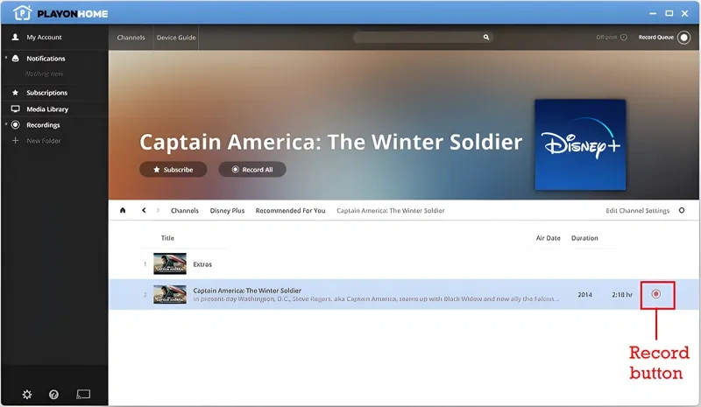
Task: Collapse the Notifications section arrow
Action: click(6, 59)
